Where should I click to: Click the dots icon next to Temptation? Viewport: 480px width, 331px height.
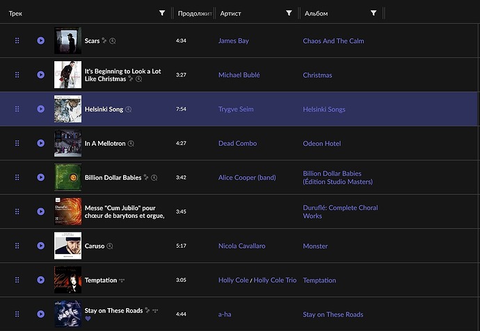tap(122, 280)
